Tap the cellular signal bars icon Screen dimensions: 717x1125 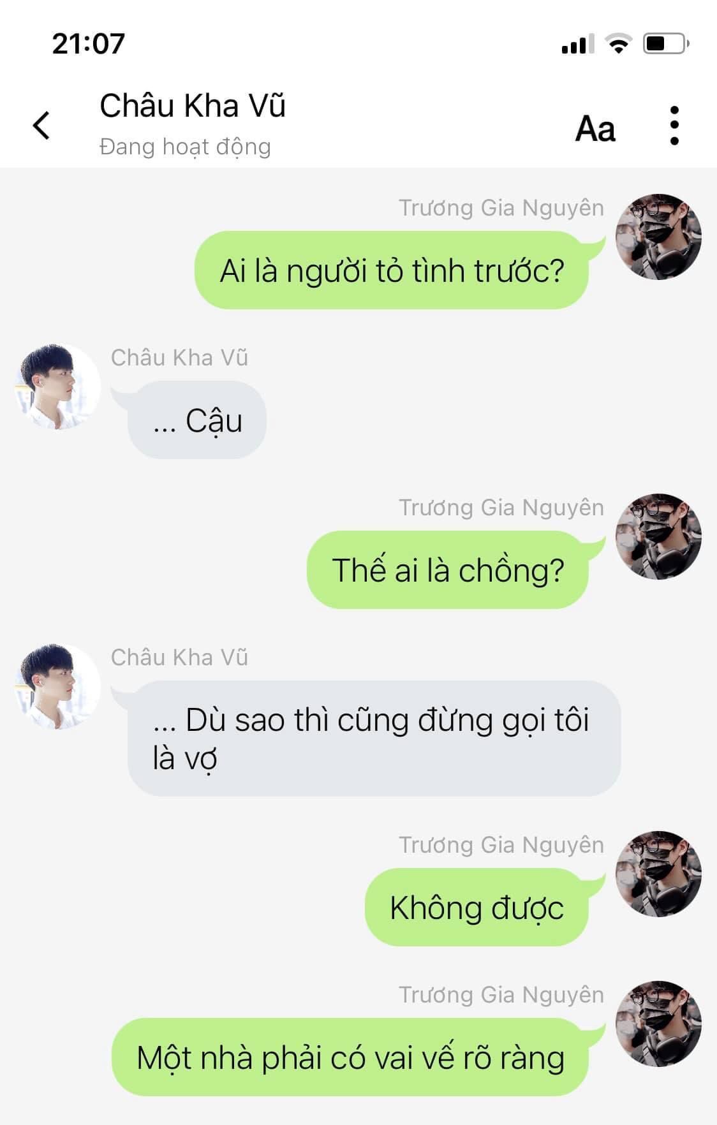(577, 44)
